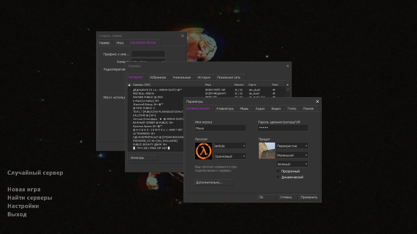Screen dimensions: 417x234
Task: Click the Фильтры button
Action: 143,158
